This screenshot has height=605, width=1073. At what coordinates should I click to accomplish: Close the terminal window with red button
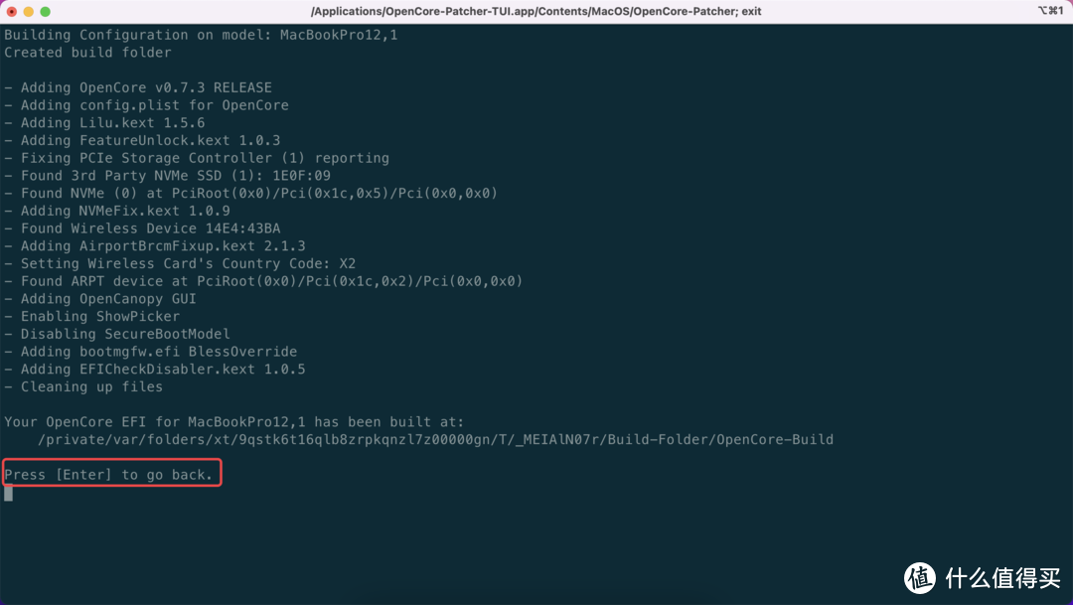click(x=12, y=12)
